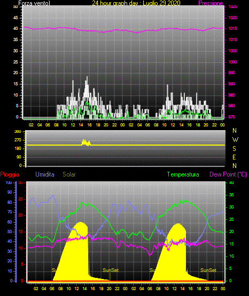Image resolution: width=249 pixels, height=296 pixels.
Task: Click the 30 value on the green temperature axis
Action: [231, 207]
